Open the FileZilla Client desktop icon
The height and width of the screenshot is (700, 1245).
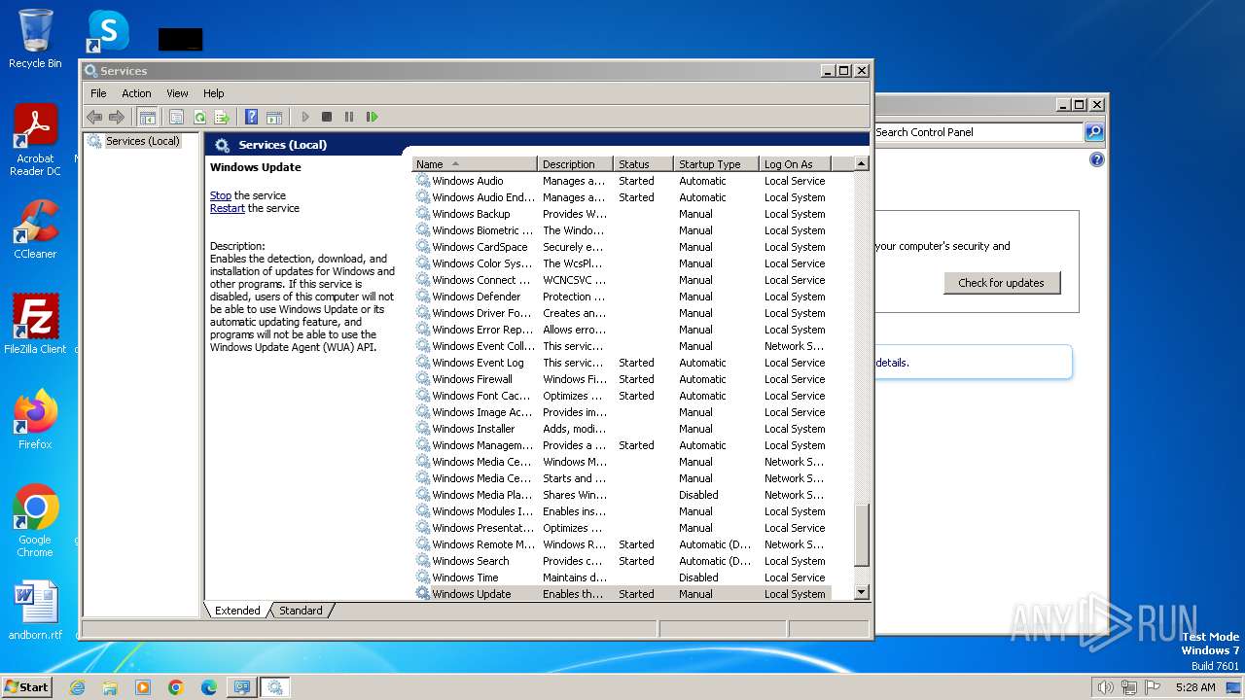click(35, 324)
